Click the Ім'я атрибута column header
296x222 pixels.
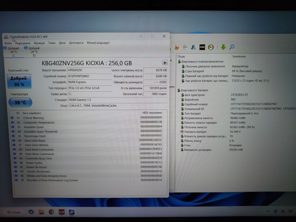32,113
